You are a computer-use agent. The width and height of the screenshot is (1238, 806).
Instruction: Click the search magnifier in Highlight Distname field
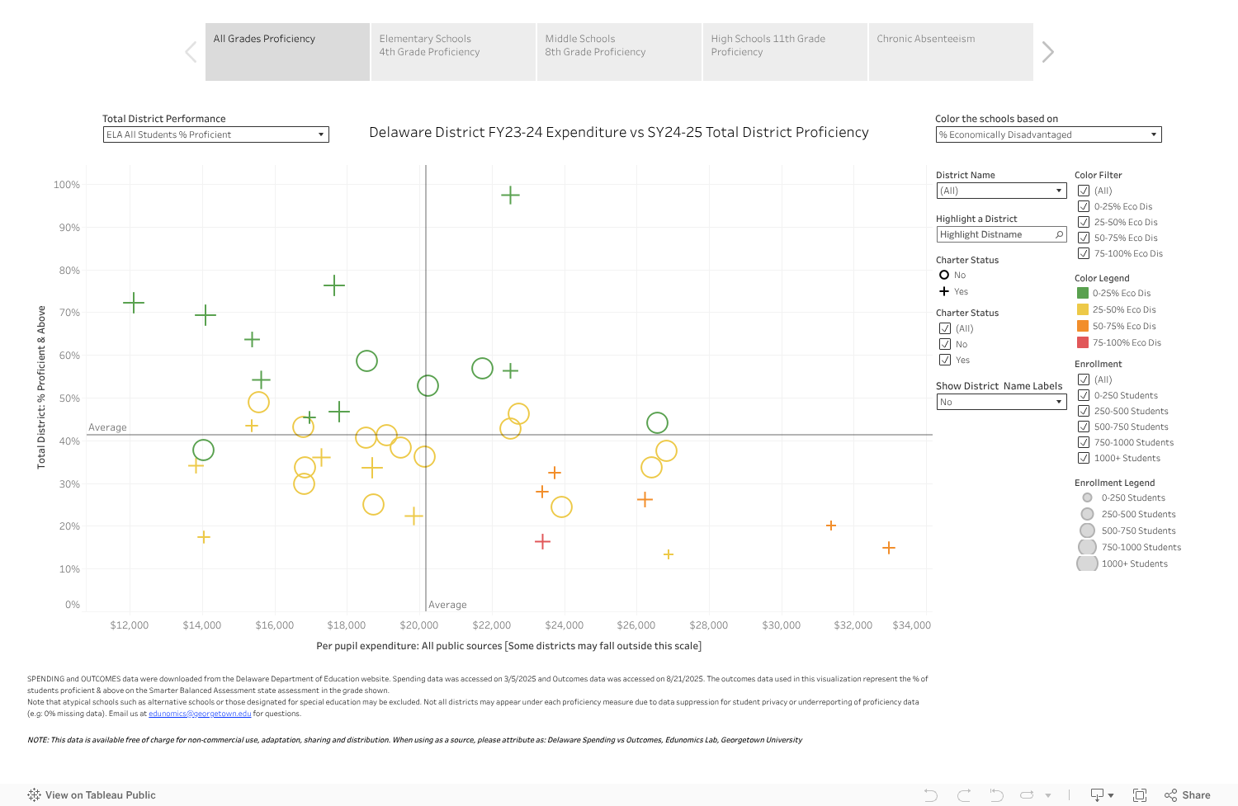pyautogui.click(x=1058, y=234)
